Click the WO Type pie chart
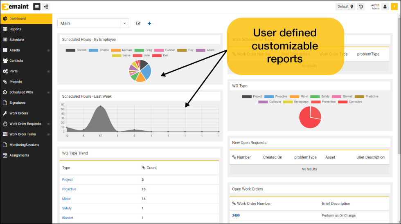This screenshot has width=401, height=224. [x=310, y=117]
